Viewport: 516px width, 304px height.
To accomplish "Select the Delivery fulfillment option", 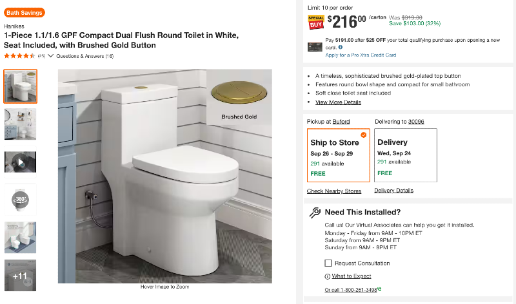I will tap(406, 155).
